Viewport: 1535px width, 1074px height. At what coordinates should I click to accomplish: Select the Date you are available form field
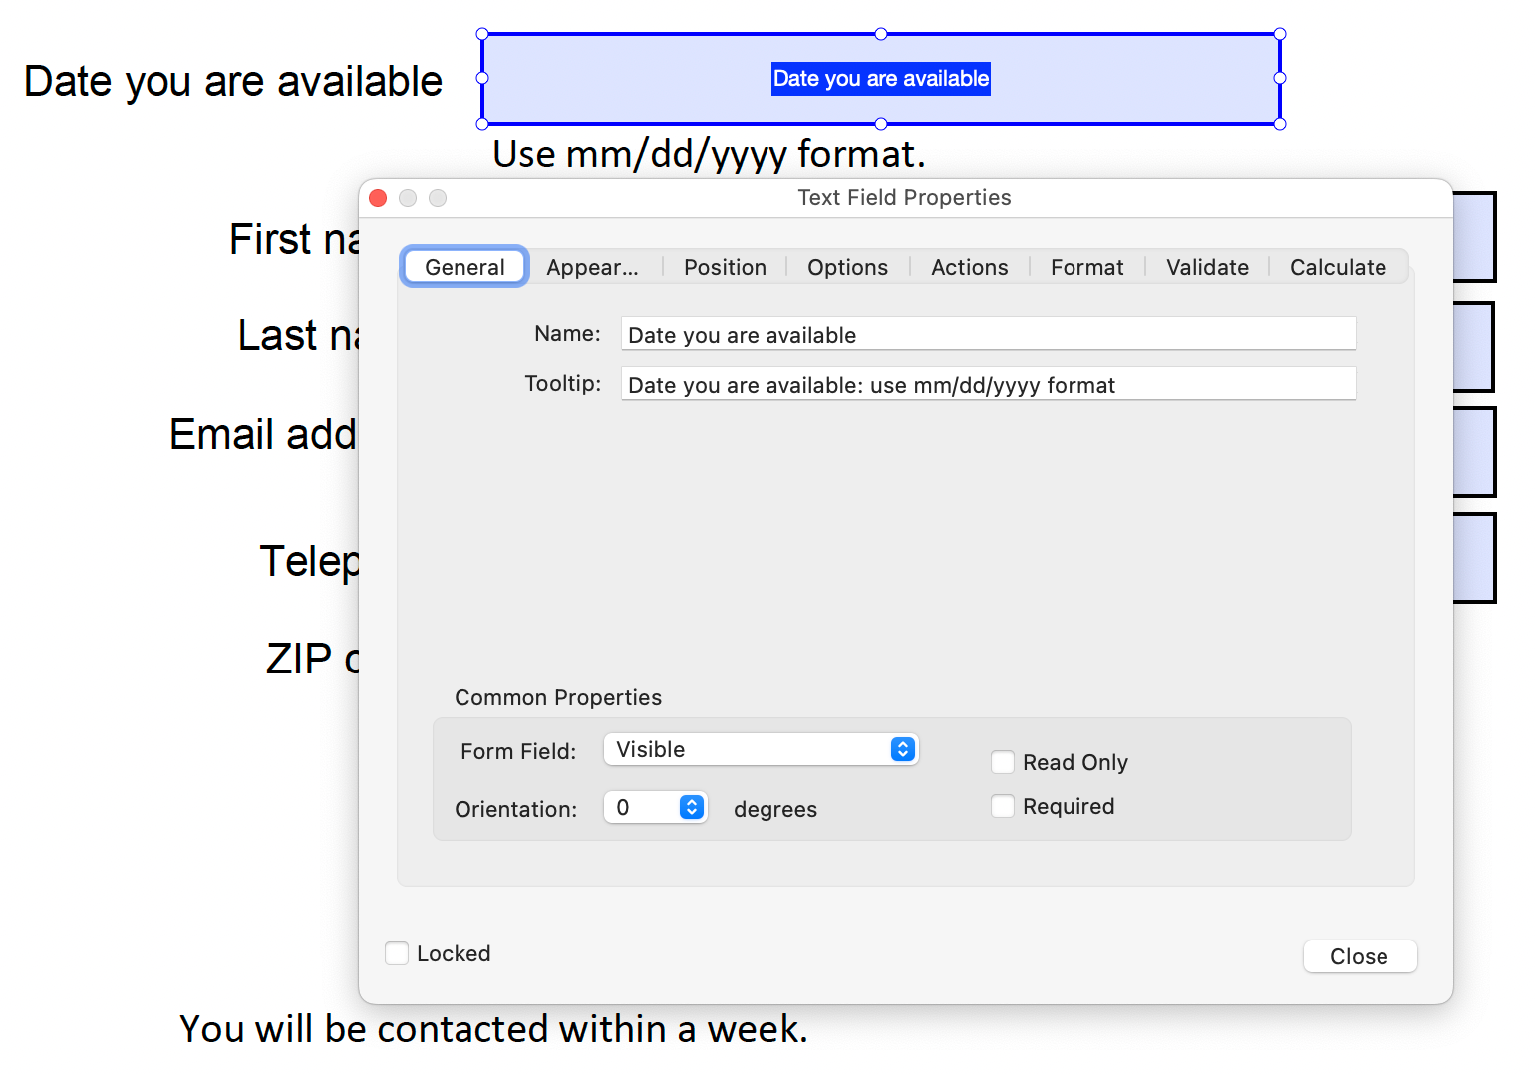click(880, 79)
